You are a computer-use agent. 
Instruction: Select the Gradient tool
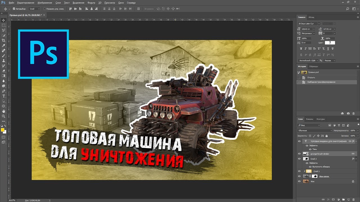(x=4, y=76)
